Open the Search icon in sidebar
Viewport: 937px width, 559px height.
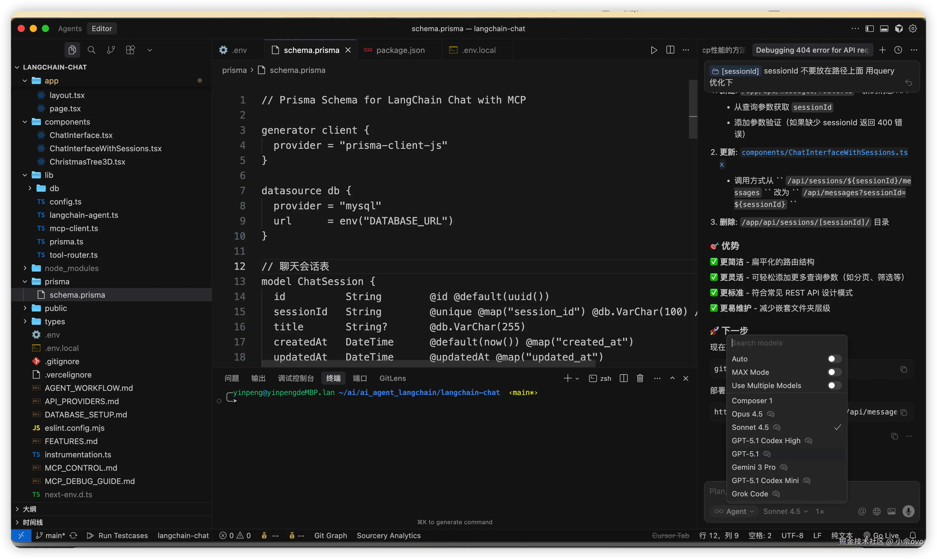point(91,50)
